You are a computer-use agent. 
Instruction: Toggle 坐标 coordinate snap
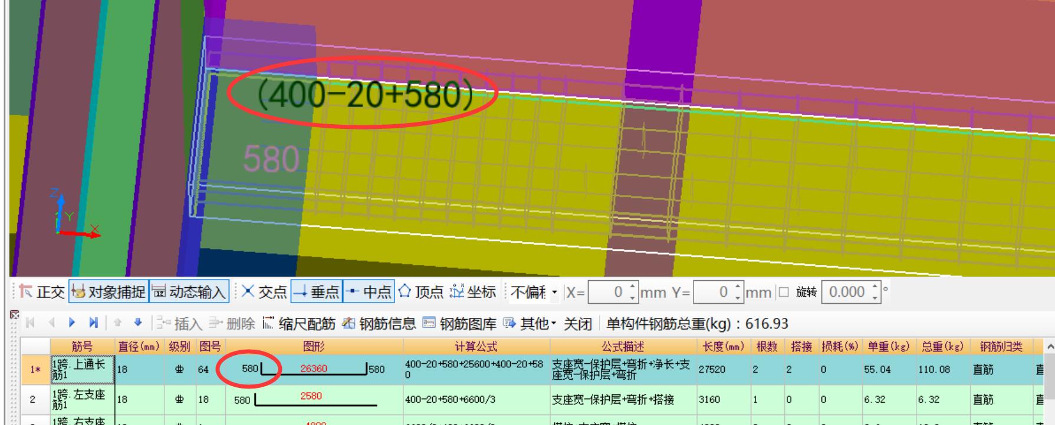pos(474,292)
